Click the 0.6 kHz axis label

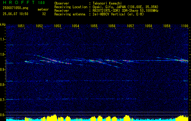pyautogui.click(x=2, y=115)
